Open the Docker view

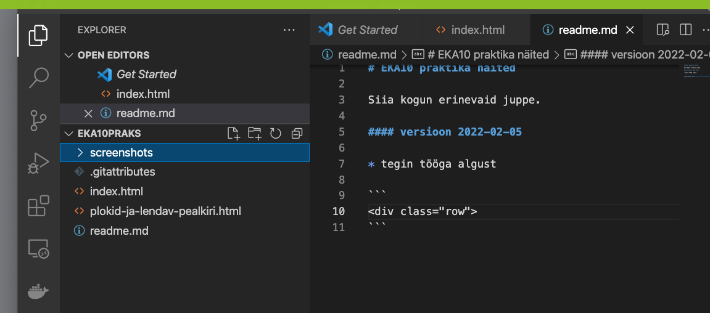tap(38, 291)
